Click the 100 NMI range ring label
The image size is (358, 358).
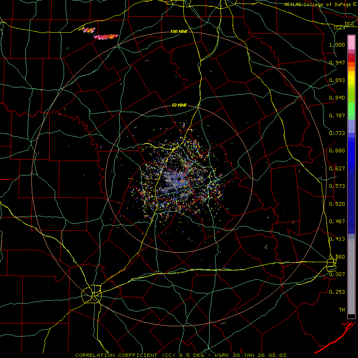(179, 31)
